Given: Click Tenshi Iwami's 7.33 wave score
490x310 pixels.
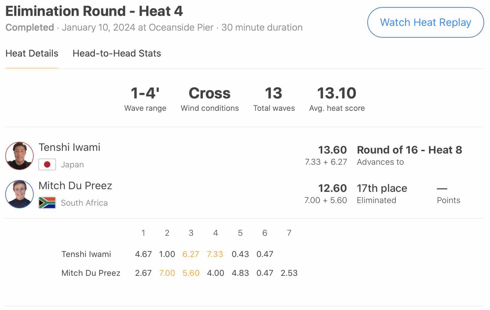Looking at the screenshot, I should [x=215, y=254].
